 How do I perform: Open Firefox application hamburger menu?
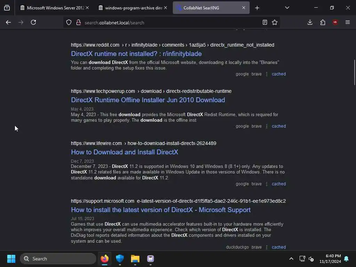348,22
